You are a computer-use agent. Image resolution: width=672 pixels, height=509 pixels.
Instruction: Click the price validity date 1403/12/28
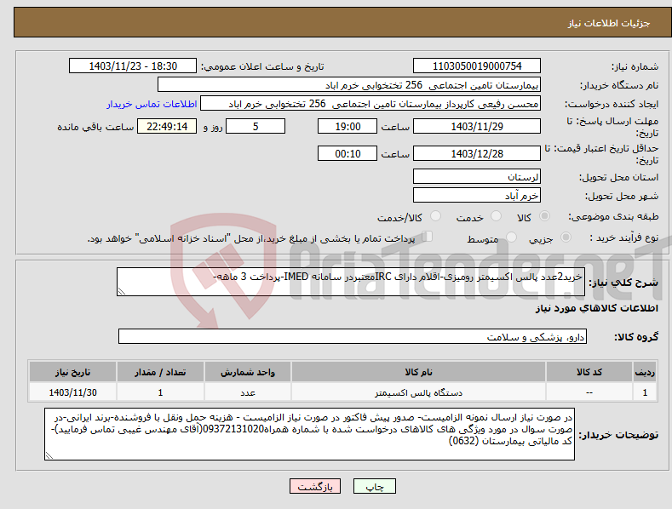coord(477,153)
